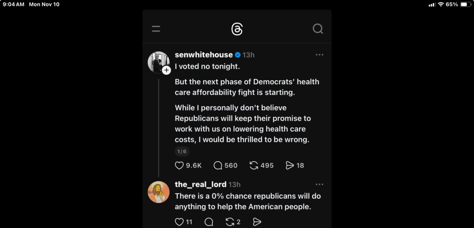Click the Threads logo at top
474x228 pixels.
(237, 29)
